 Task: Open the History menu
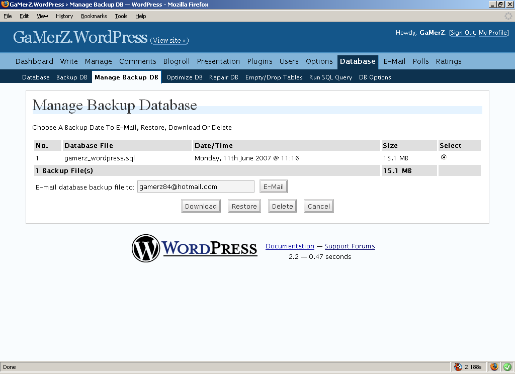coord(64,16)
